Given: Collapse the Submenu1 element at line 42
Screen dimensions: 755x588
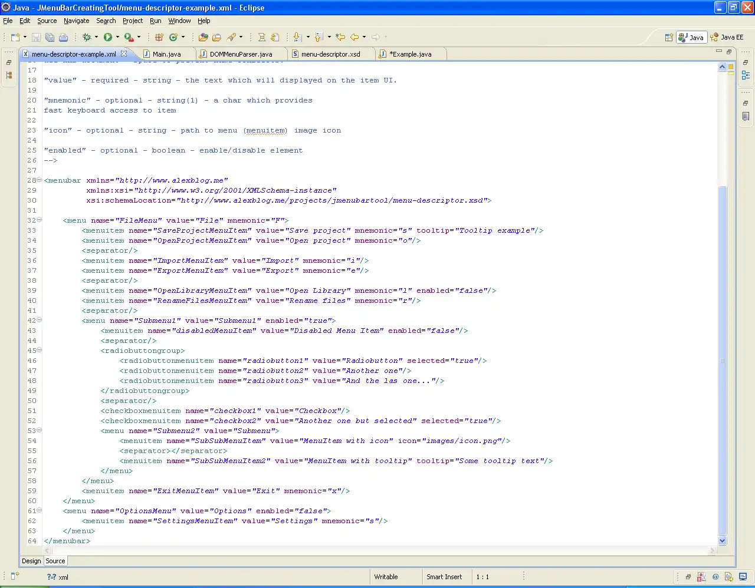Looking at the screenshot, I should point(40,320).
